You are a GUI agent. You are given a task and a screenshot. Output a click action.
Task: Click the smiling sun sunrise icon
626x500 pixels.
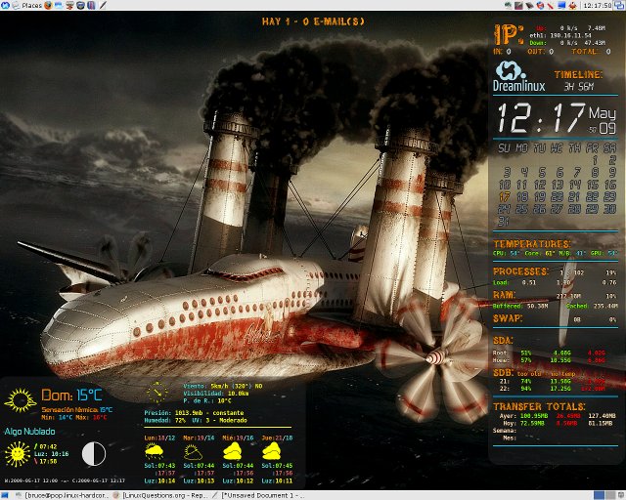18,454
